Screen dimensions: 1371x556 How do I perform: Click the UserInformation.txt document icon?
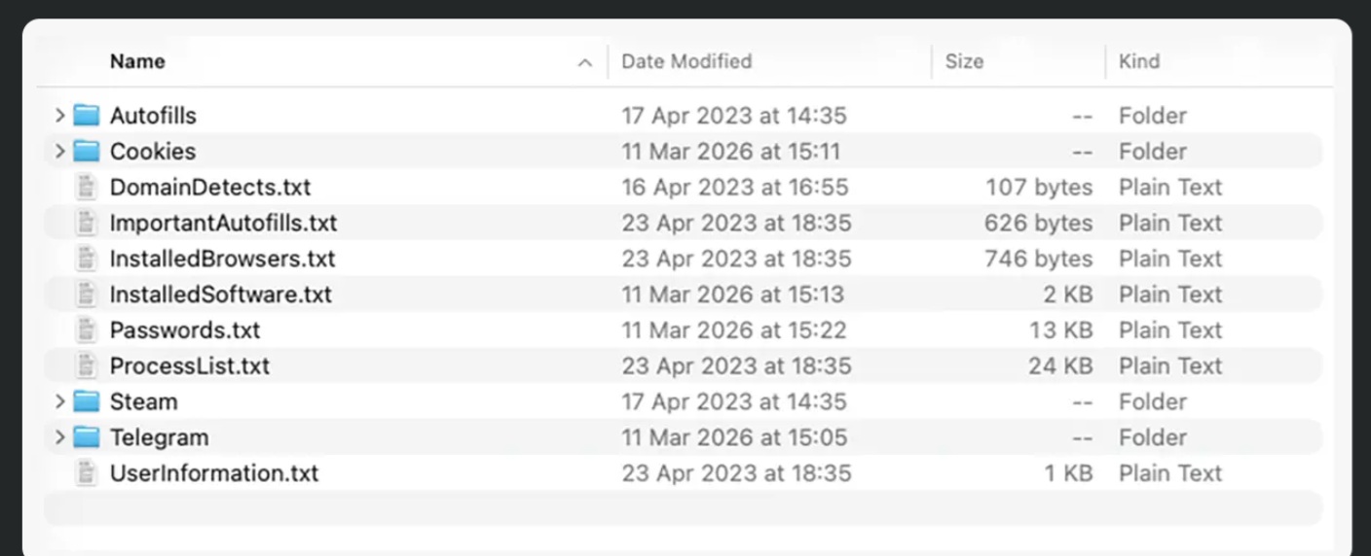tap(87, 473)
